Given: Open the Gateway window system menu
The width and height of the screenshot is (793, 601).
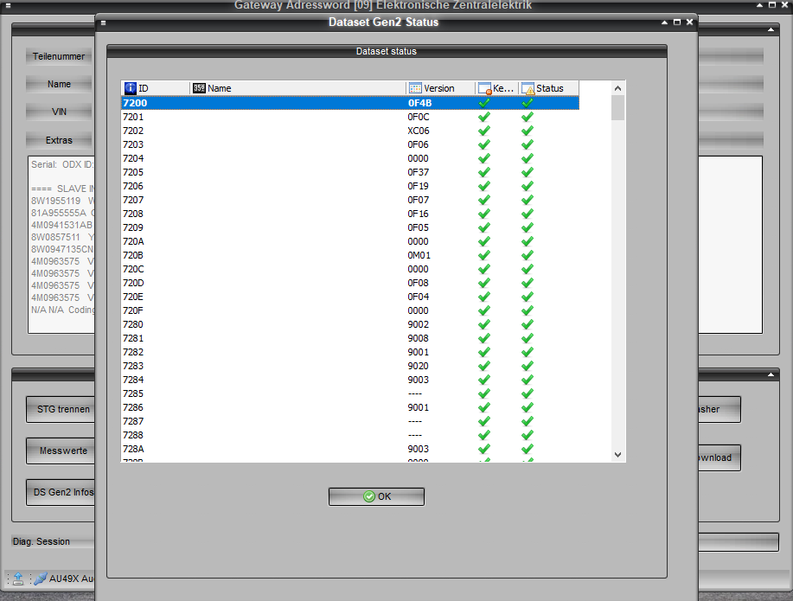Looking at the screenshot, I should tap(8, 5).
